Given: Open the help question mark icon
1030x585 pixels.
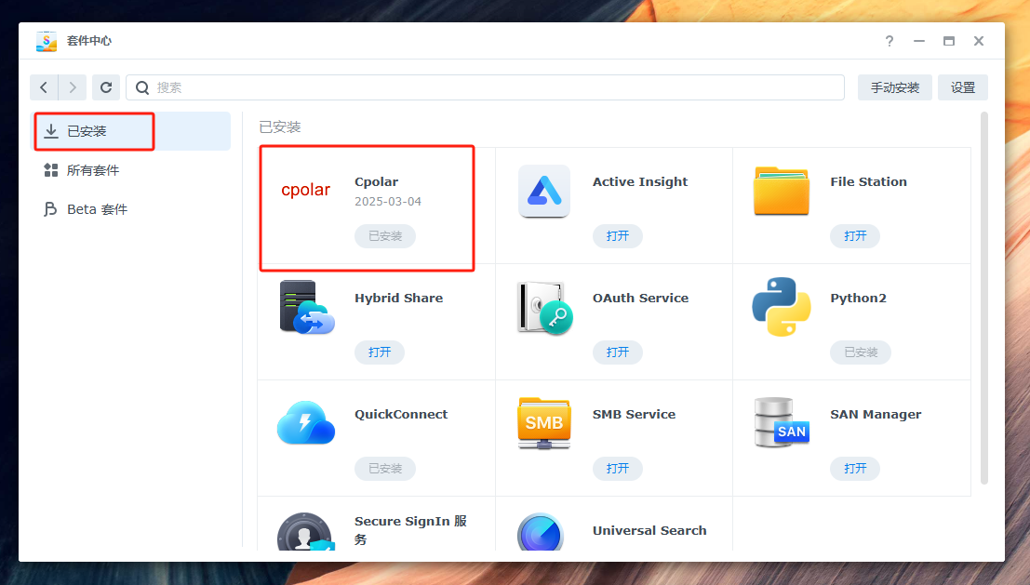Looking at the screenshot, I should coord(890,41).
